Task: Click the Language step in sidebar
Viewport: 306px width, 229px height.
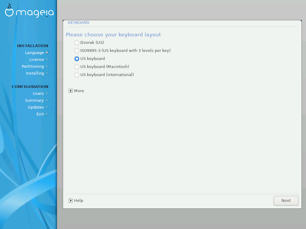Action: 34,53
